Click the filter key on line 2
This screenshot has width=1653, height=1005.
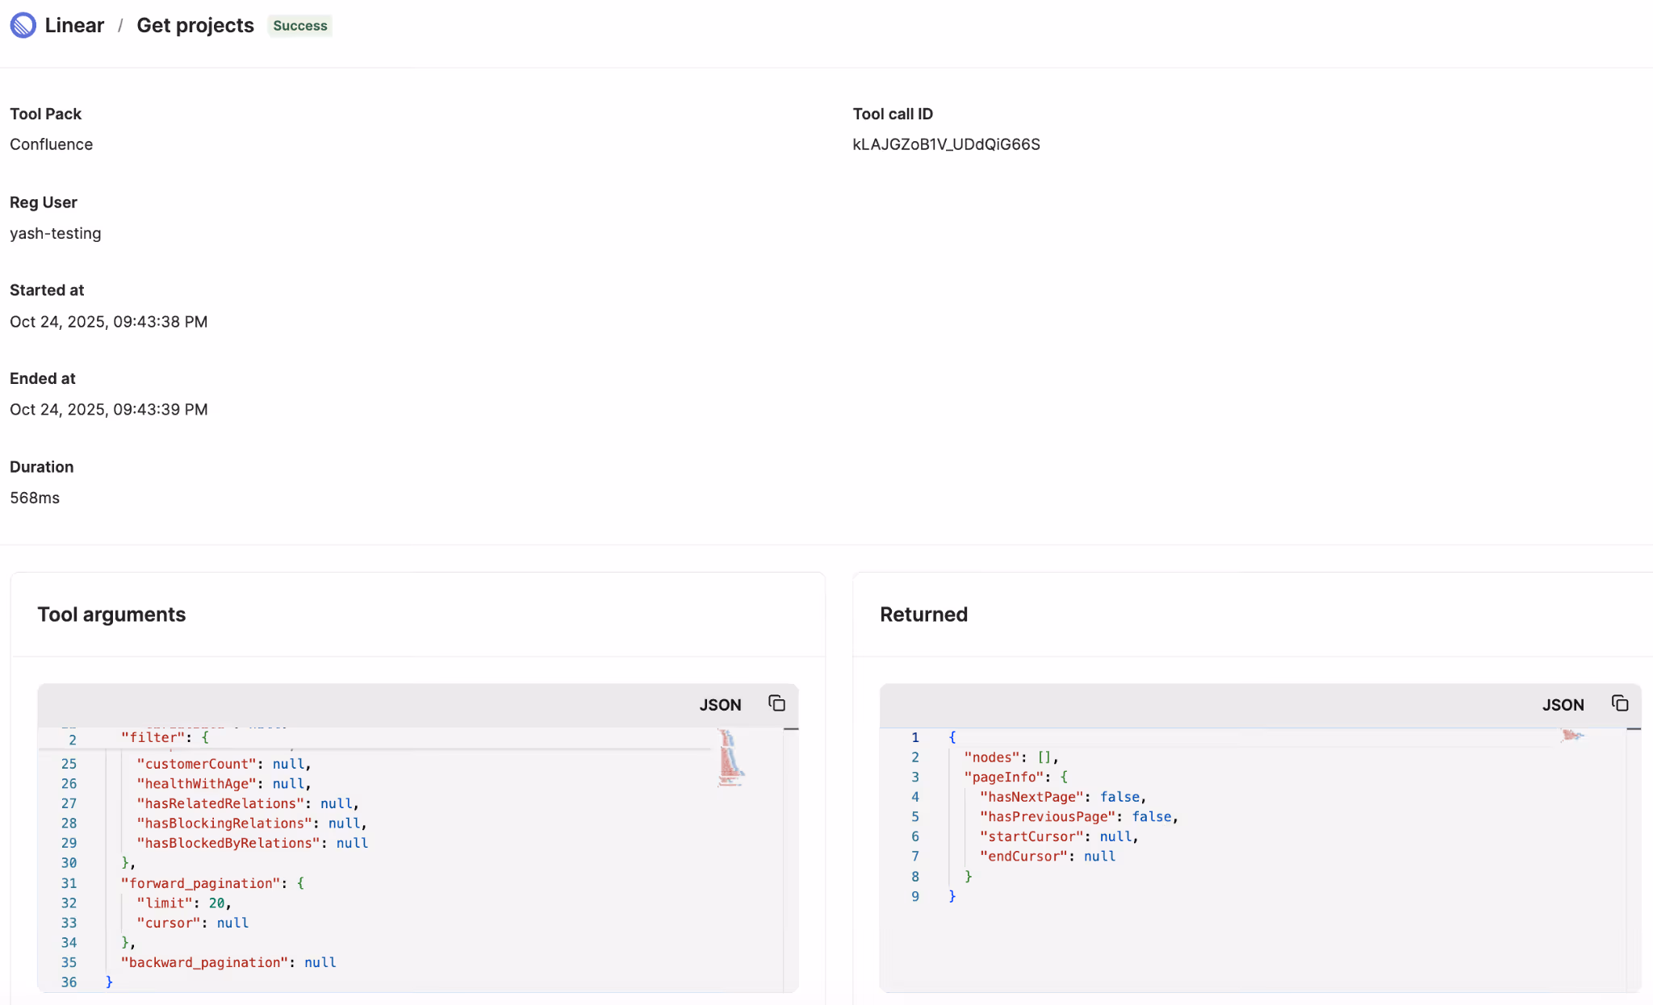[x=155, y=737]
